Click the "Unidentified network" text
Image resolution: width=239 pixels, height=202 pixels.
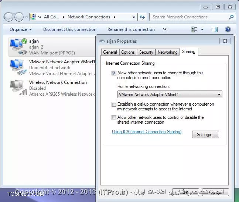tap(50, 68)
